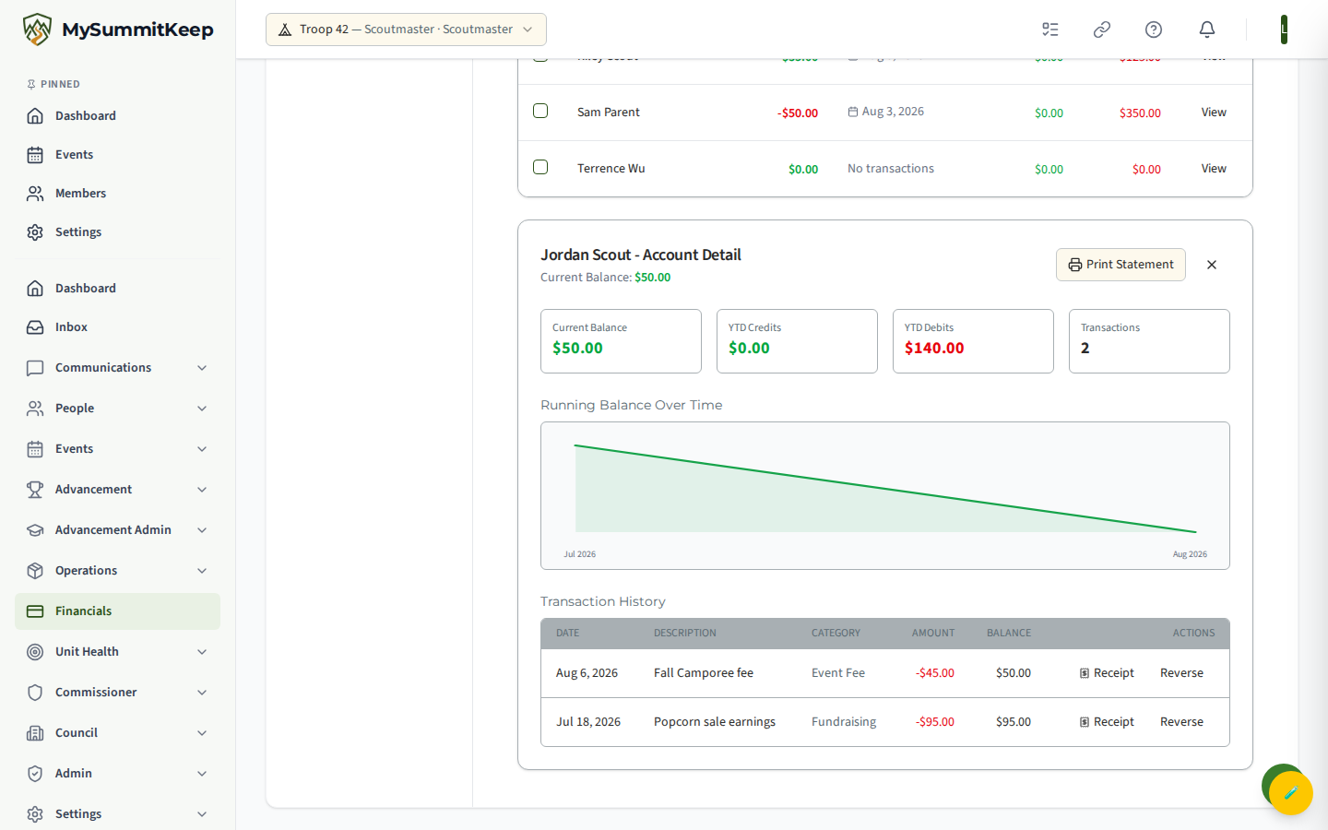Click the Inbox tray icon
Viewport: 1328px width, 830px height.
35,326
